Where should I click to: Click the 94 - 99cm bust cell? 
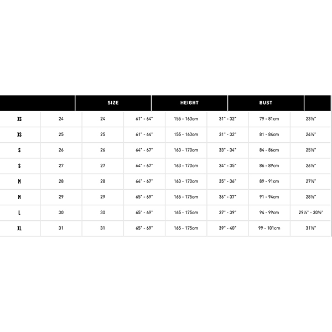coord(269,212)
